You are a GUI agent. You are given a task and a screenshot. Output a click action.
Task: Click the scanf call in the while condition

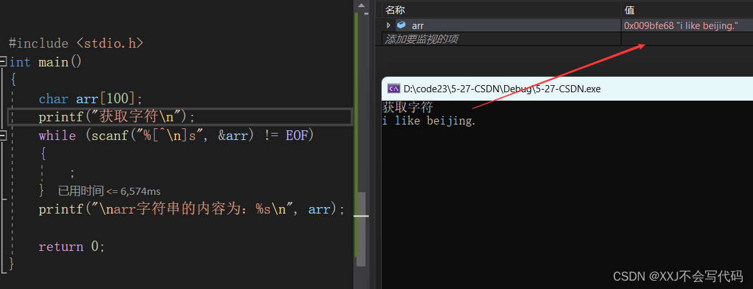click(x=173, y=135)
